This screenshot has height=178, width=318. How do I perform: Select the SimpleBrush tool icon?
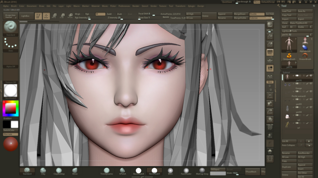289,56
